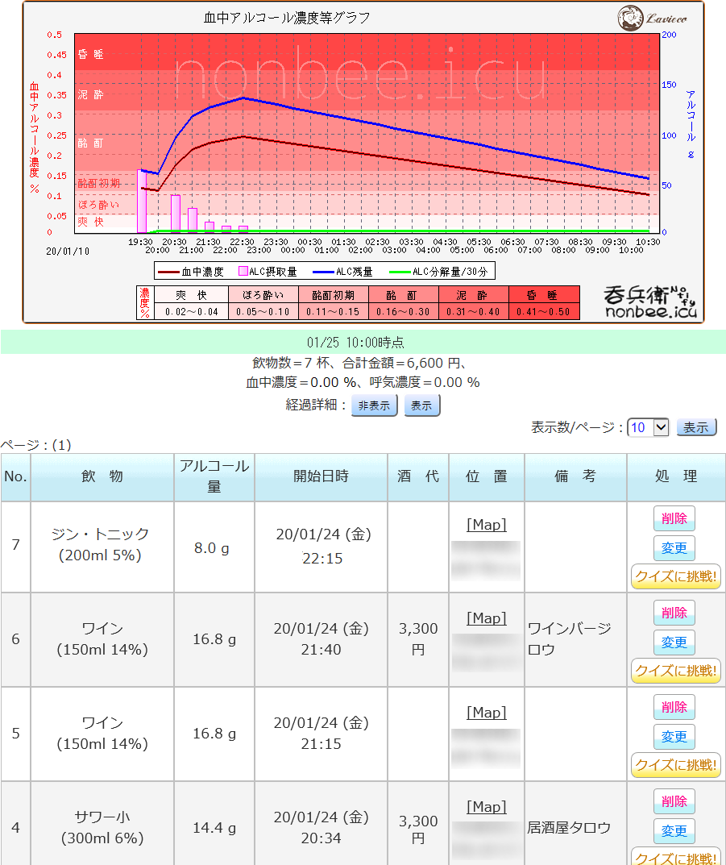Hide the progress details with 非表示 button

tap(375, 405)
